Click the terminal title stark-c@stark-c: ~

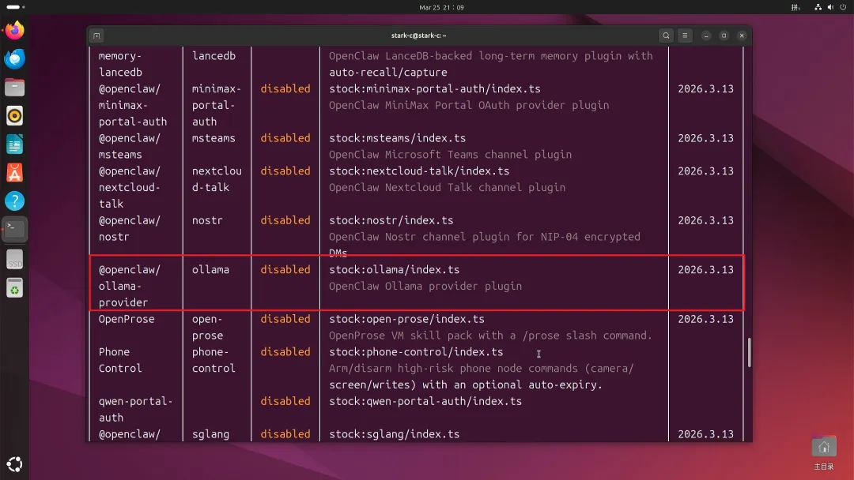tap(419, 36)
